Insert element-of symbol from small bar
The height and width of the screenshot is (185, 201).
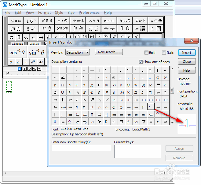[x=34, y=37]
